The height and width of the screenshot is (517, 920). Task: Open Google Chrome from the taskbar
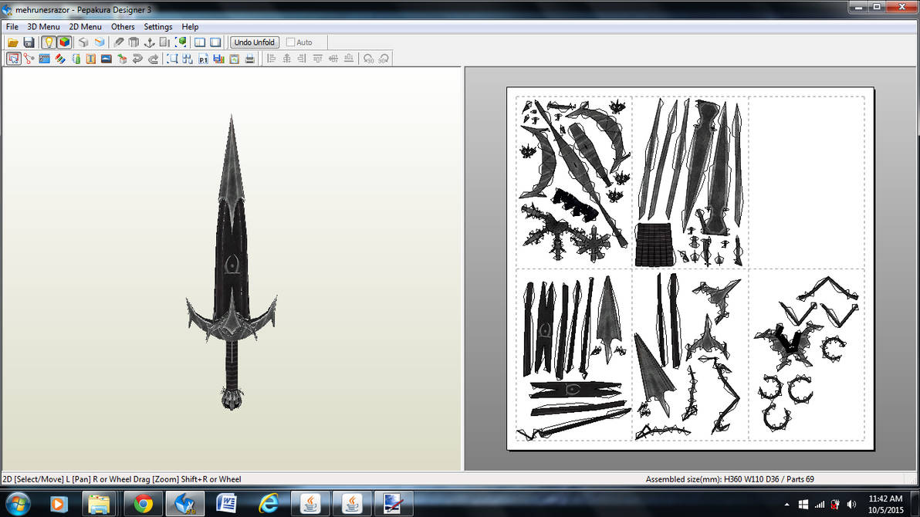pyautogui.click(x=143, y=504)
